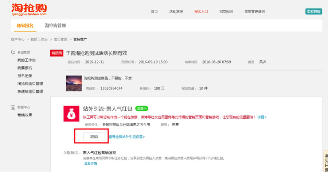Viewport: 328px width, 172px height.
Task: Click the 聚人气红包营销游戏 text
Action: point(99,153)
